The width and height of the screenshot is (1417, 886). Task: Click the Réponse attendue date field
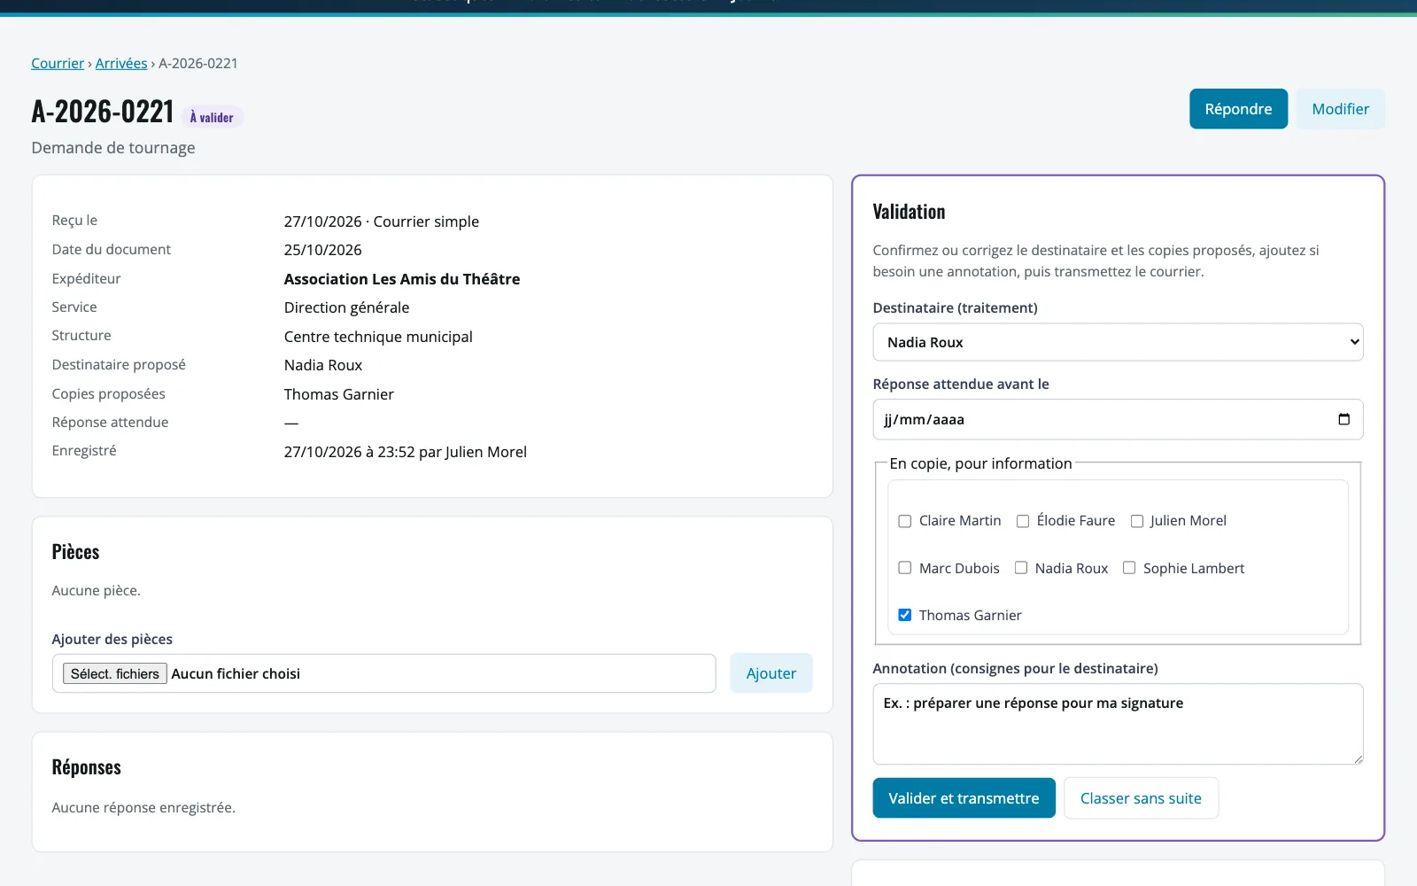pyautogui.click(x=1118, y=419)
